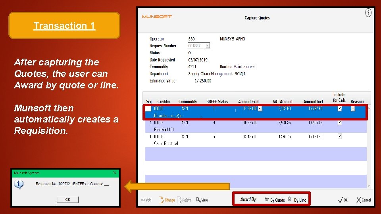Select quote row 3 Cable Electrical

(x=256, y=140)
